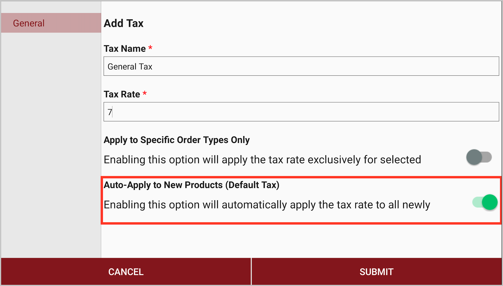Screen dimensions: 503x286
Task: Click the Tax Rate label
Action: 122,94
